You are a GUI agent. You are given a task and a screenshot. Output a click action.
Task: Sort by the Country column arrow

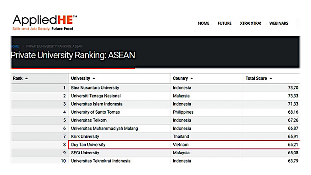tap(192, 79)
